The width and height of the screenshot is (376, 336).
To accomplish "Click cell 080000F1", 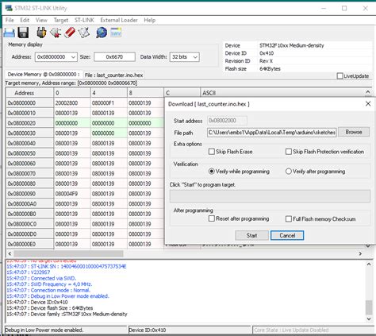I will coord(109,103).
